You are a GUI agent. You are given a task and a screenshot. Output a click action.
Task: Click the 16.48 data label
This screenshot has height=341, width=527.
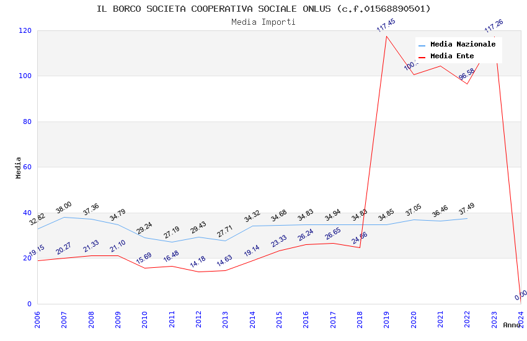coord(171,256)
